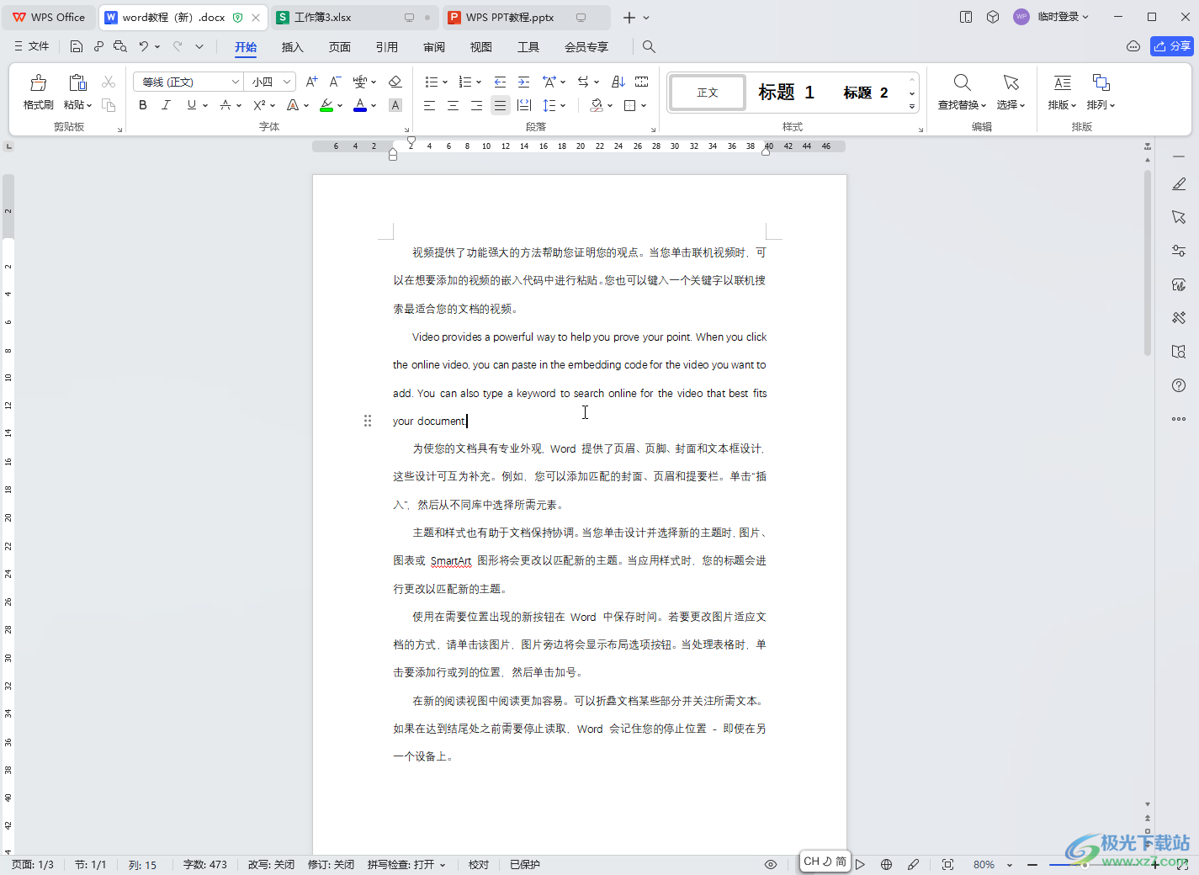Click the focus mode icon in status bar
This screenshot has height=875, width=1199.
(x=947, y=864)
